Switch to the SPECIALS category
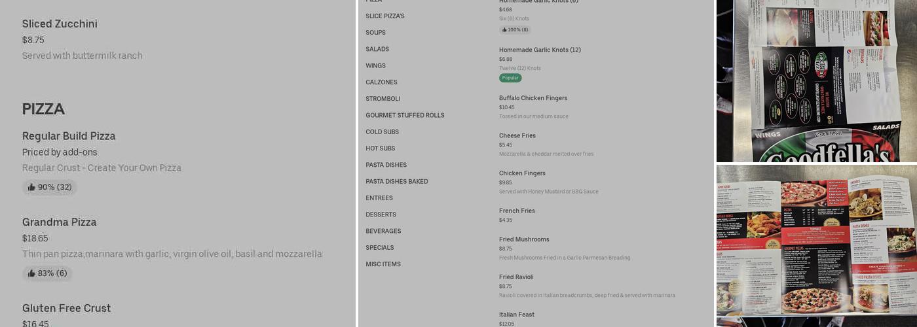Image resolution: width=917 pixels, height=327 pixels. [x=380, y=248]
